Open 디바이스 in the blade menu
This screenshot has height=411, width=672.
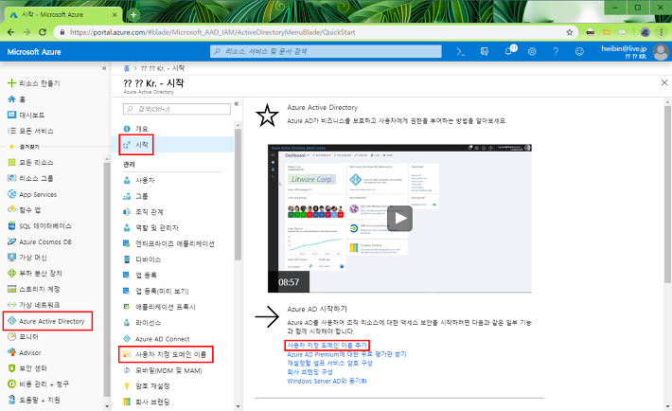click(142, 259)
